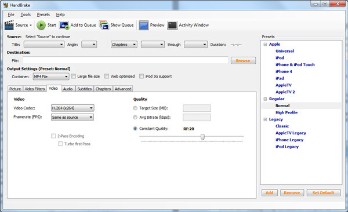Switch to the Subtitles tab
The image size is (348, 212).
[85, 89]
